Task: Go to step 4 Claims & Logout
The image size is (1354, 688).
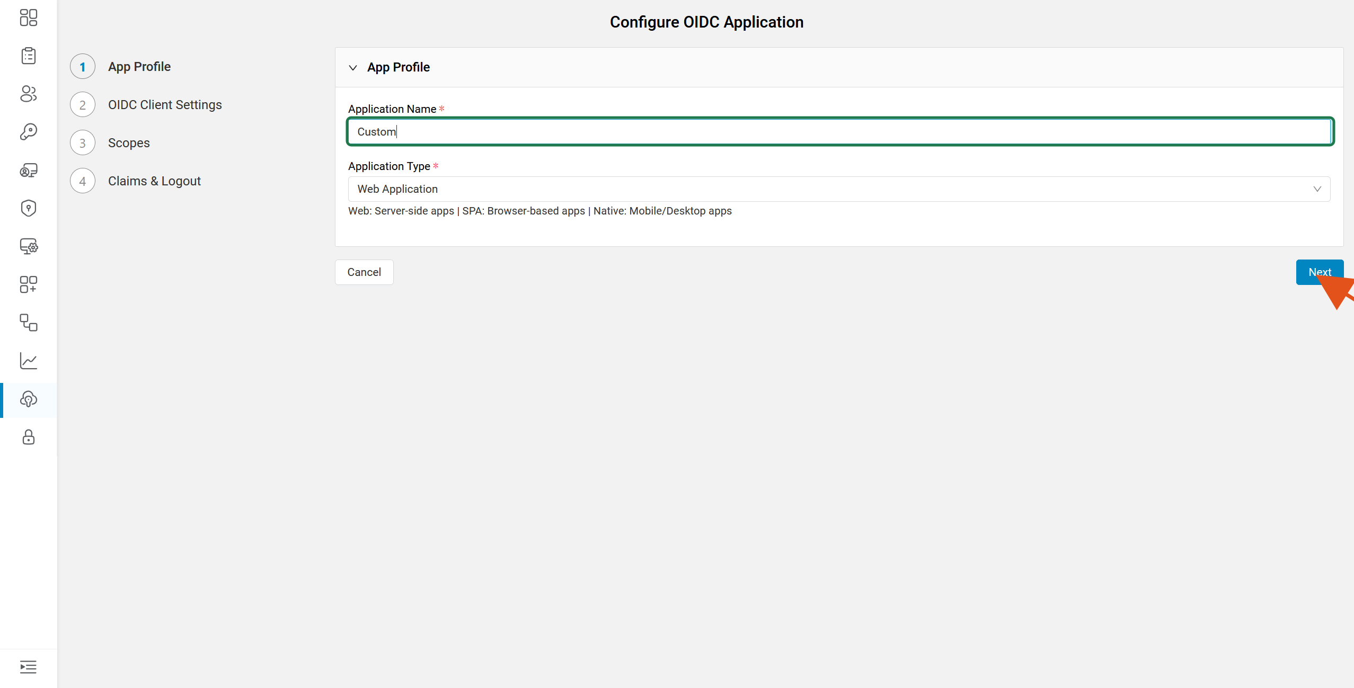Action: [x=136, y=181]
